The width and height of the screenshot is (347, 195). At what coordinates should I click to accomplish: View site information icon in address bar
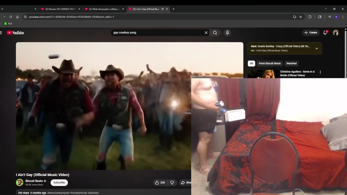(x=25, y=17)
